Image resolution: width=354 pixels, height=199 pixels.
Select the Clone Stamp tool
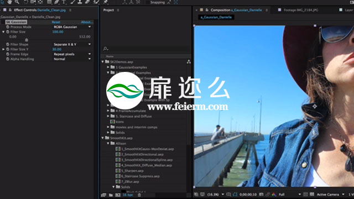[80, 2]
